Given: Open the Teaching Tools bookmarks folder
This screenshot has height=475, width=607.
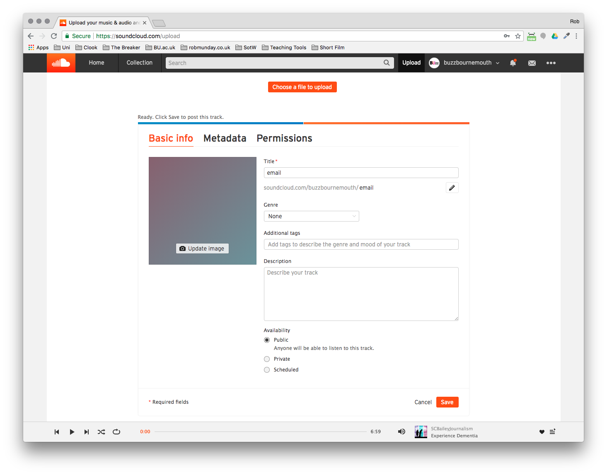Looking at the screenshot, I should coord(284,48).
